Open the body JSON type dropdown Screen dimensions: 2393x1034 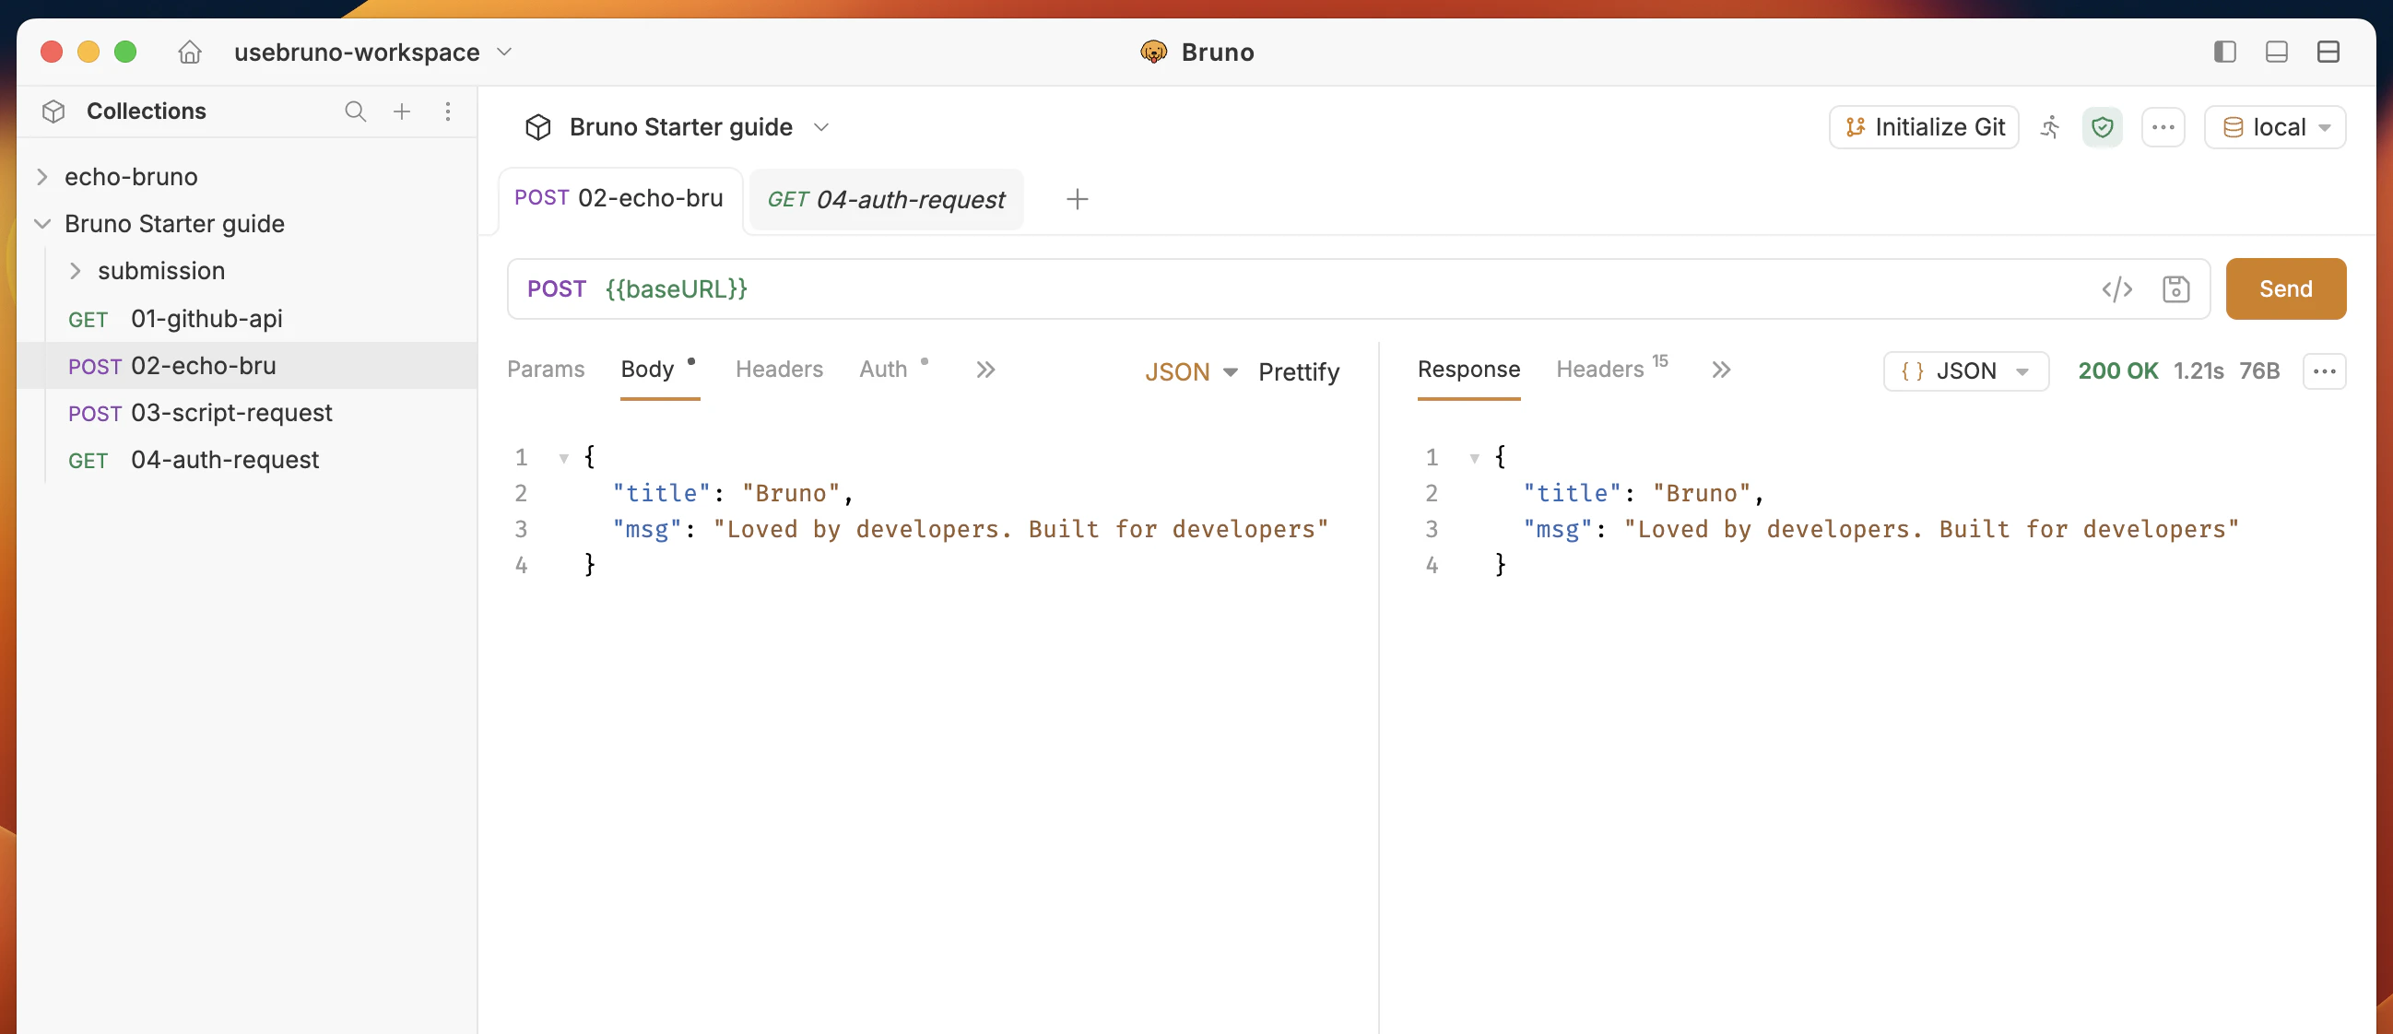1190,371
